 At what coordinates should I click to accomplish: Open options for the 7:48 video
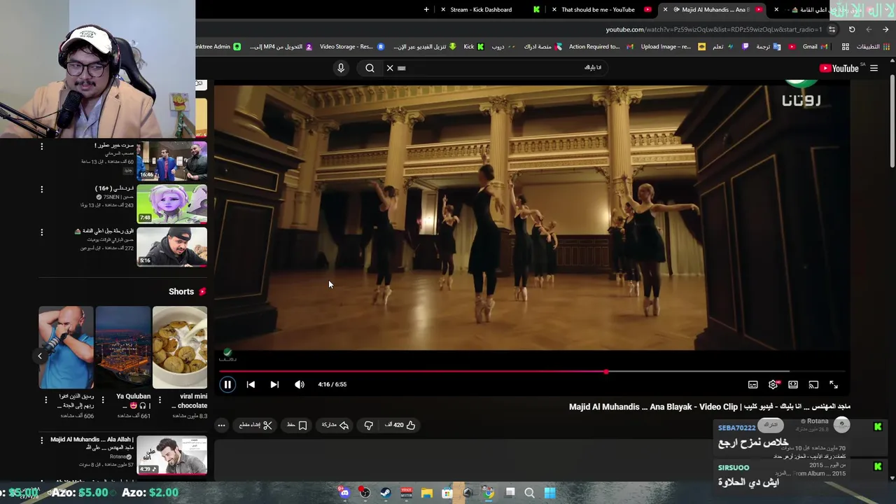coord(41,189)
